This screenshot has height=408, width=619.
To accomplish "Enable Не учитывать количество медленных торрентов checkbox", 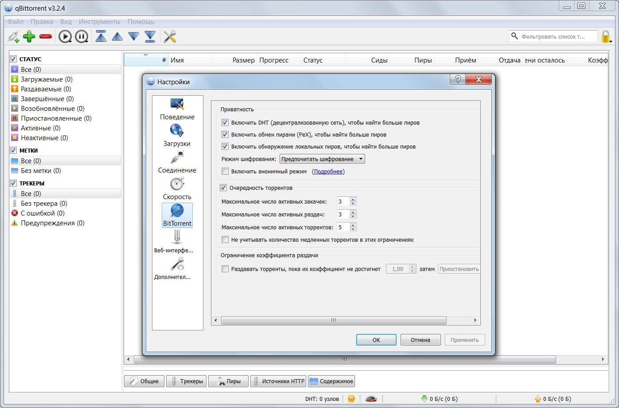I will click(225, 239).
